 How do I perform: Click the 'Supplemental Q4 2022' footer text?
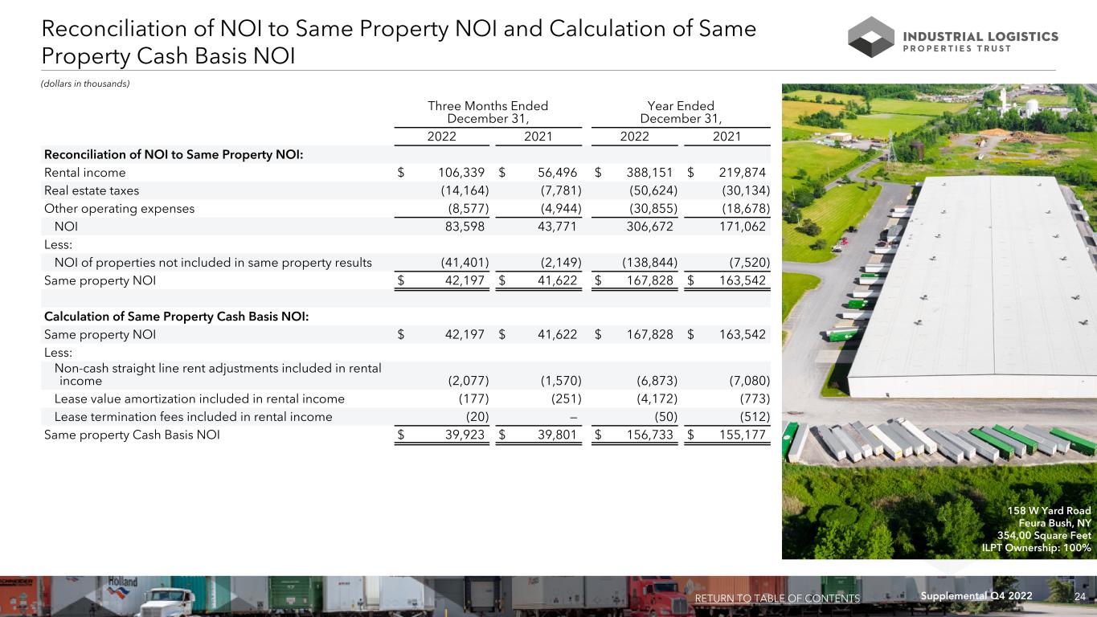976,595
